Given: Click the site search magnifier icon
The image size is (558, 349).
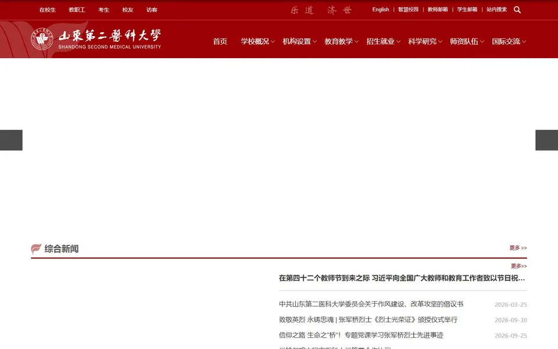Looking at the screenshot, I should click(517, 10).
